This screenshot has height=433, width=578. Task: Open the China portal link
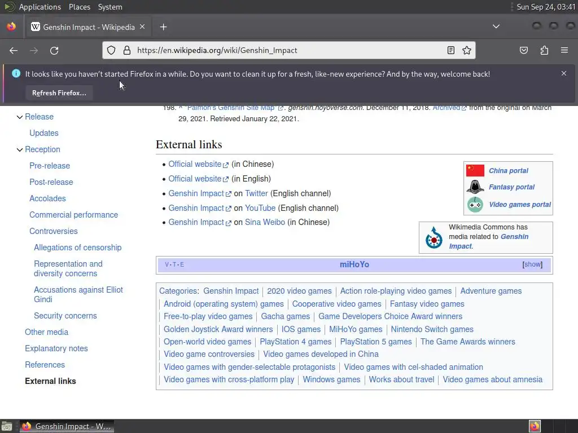tap(509, 170)
